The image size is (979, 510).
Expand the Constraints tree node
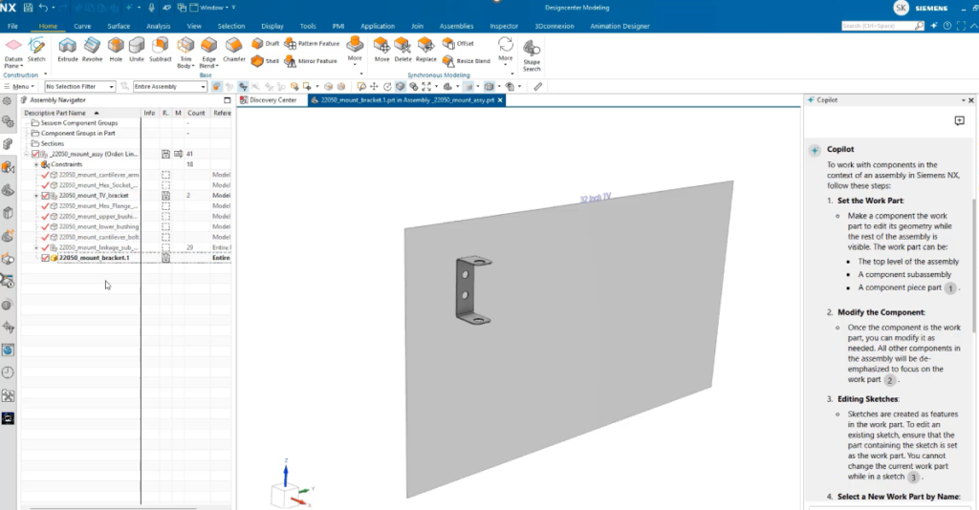coord(36,164)
